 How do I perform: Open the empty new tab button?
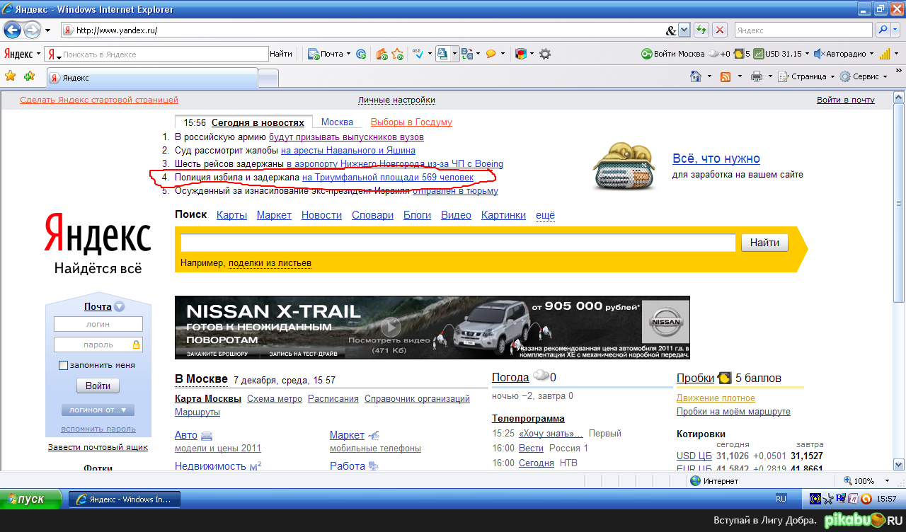(268, 78)
